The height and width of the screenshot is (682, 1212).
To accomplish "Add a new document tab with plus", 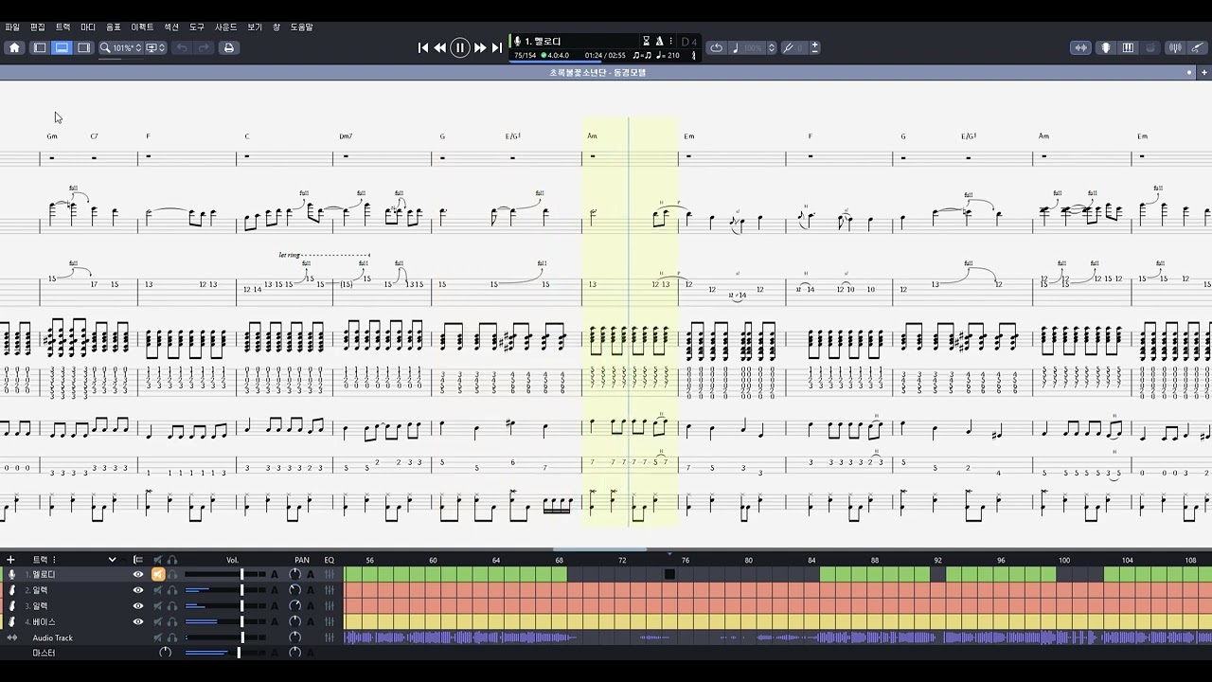I will 1204,72.
